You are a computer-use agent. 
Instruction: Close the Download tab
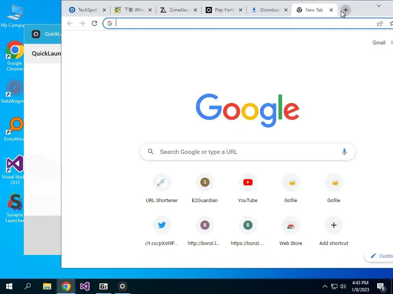286,10
